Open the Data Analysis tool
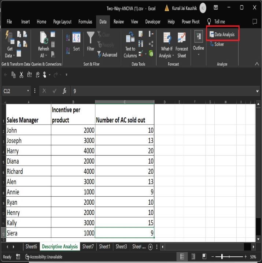Screen dimensions: 262x263 click(224, 34)
